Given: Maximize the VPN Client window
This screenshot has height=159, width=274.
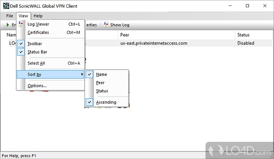Looking at the screenshot, I should tap(247, 6).
